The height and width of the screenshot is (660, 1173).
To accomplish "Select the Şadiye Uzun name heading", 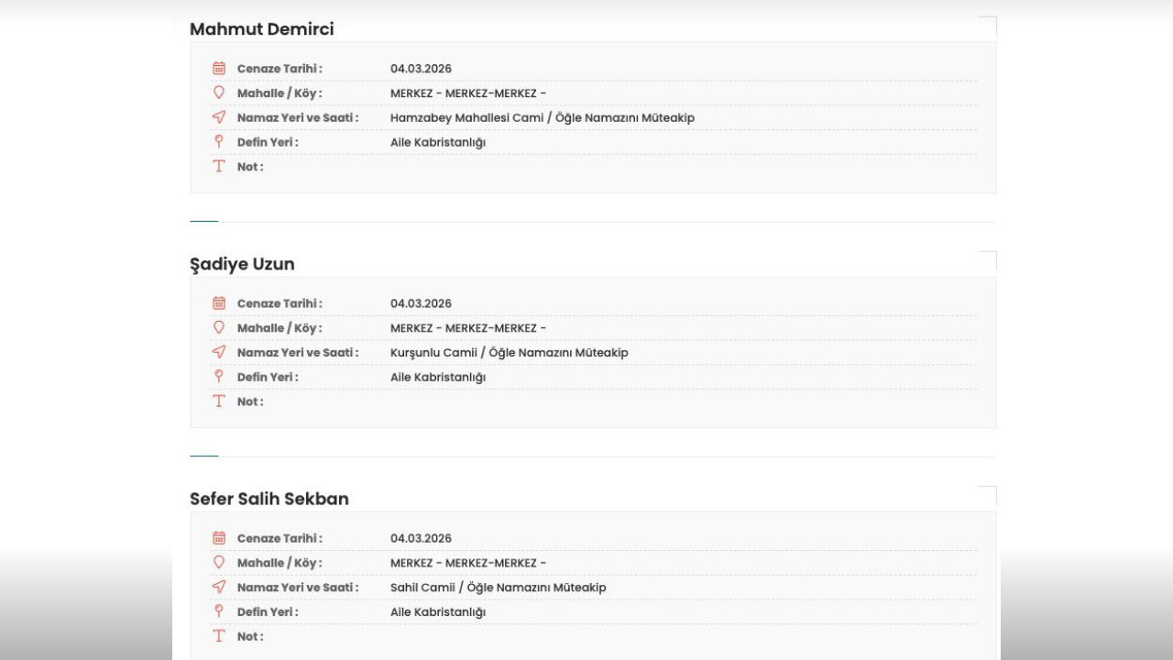I will tap(242, 264).
